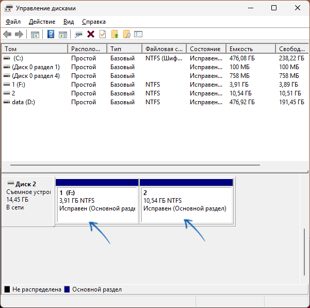This screenshot has width=310, height=308.
Task: Click the Back arrow toolbar icon
Action: 7,35
